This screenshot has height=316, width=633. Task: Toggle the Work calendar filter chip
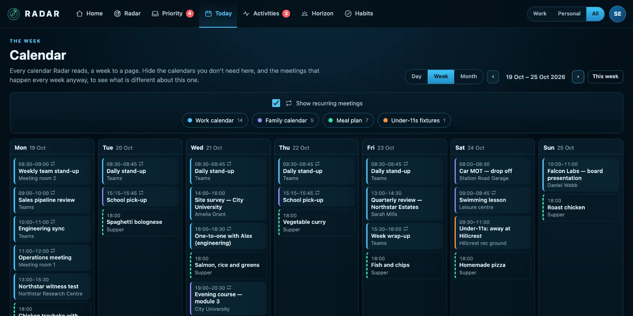pos(215,120)
